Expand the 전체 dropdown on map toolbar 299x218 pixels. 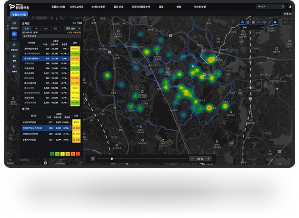coord(252,28)
